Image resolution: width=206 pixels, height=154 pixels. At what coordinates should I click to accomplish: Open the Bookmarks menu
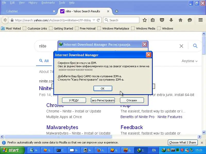pos(48,3)
